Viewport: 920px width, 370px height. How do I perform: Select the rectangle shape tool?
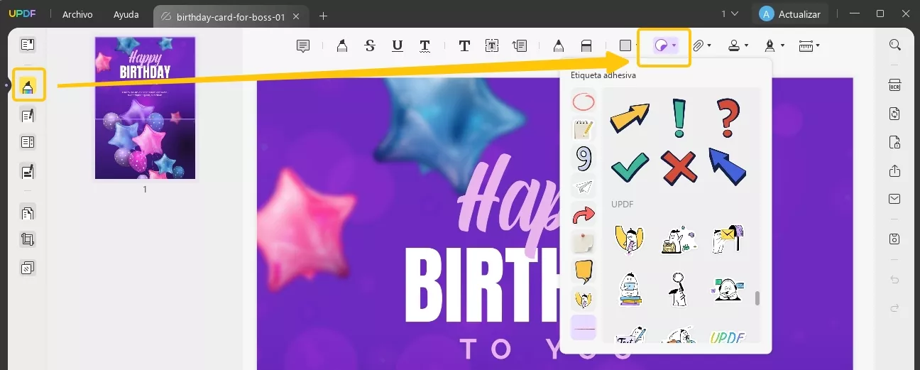[625, 46]
